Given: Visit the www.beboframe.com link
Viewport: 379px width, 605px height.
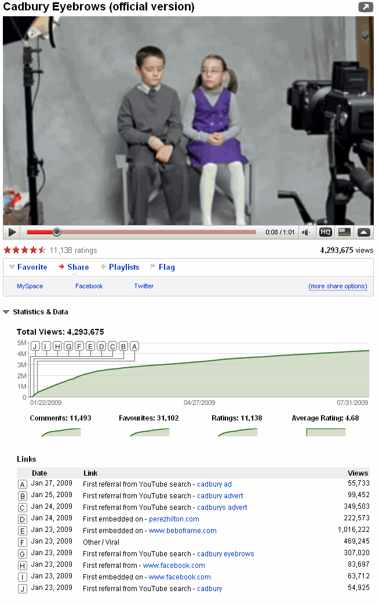Looking at the screenshot, I should click(183, 531).
